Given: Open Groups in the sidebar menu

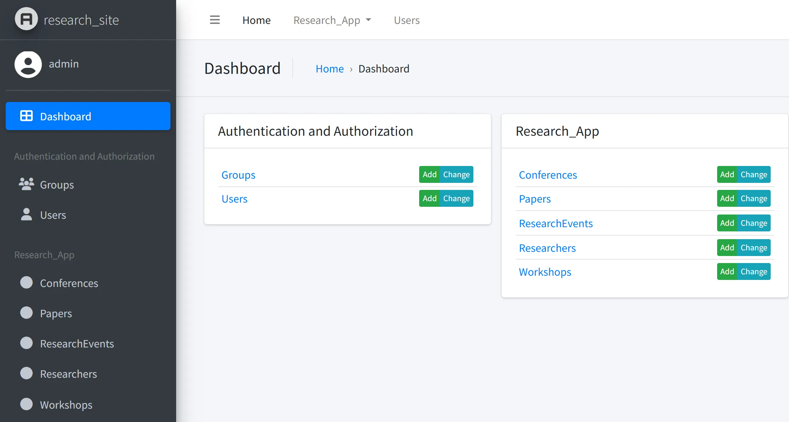Looking at the screenshot, I should [88, 185].
